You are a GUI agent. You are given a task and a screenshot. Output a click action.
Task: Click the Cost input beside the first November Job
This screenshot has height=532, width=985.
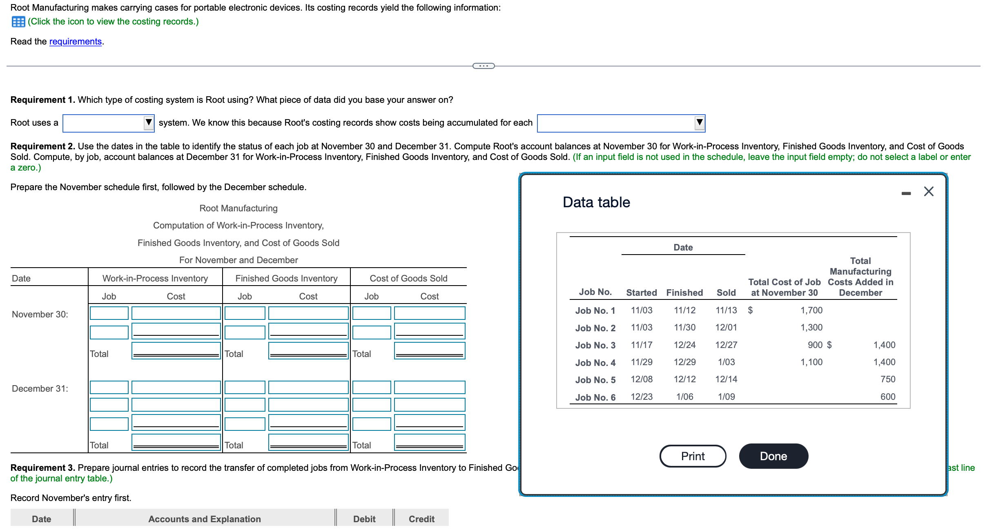tap(176, 313)
